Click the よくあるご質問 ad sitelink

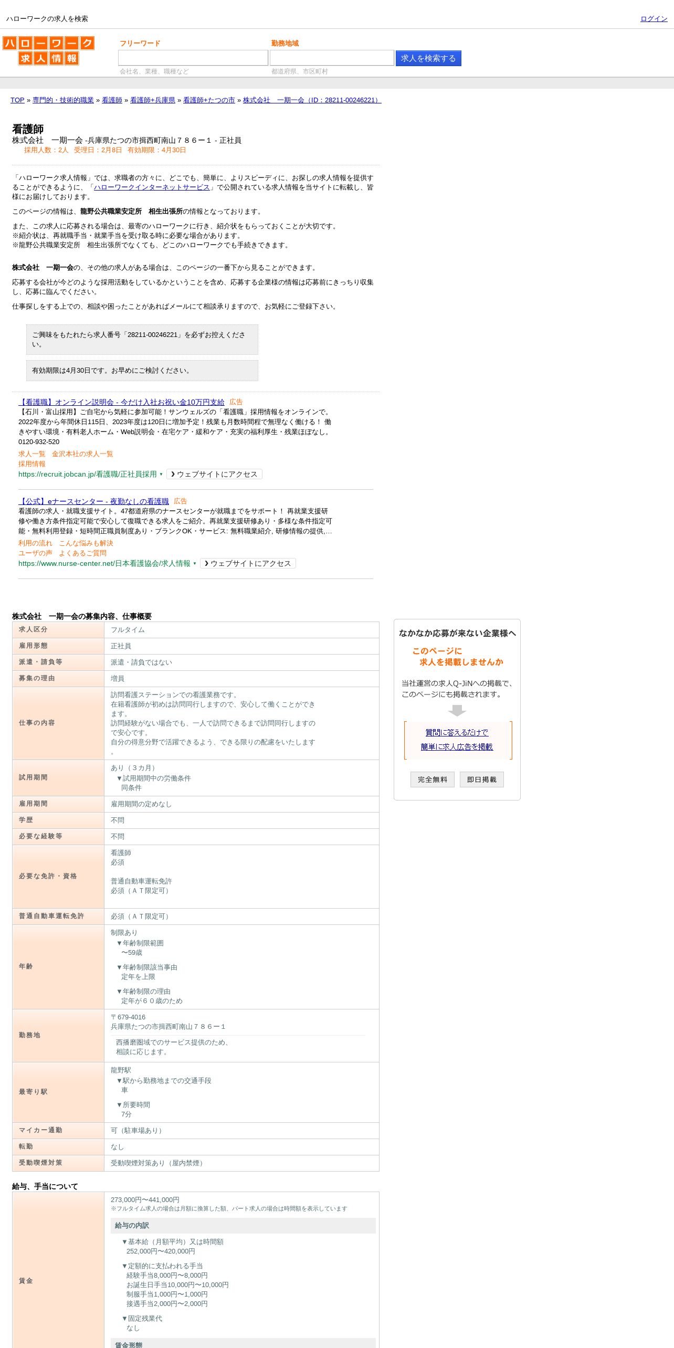point(82,553)
